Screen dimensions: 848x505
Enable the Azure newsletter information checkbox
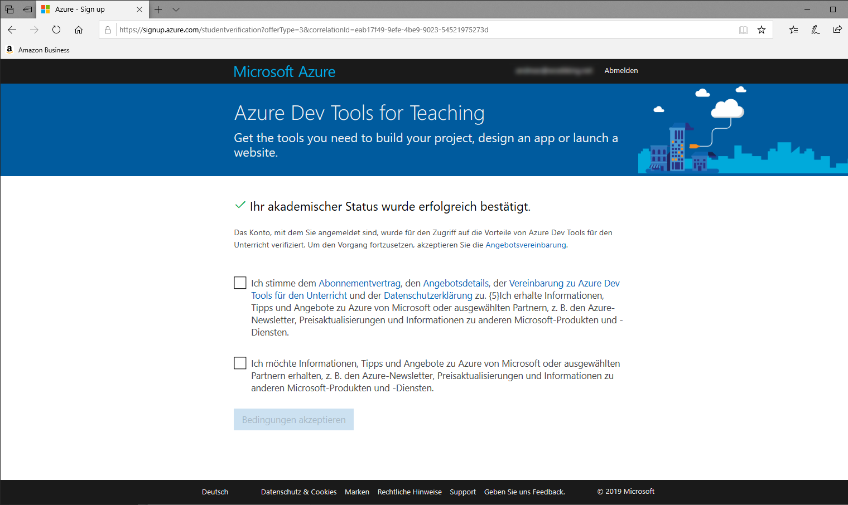pos(240,363)
